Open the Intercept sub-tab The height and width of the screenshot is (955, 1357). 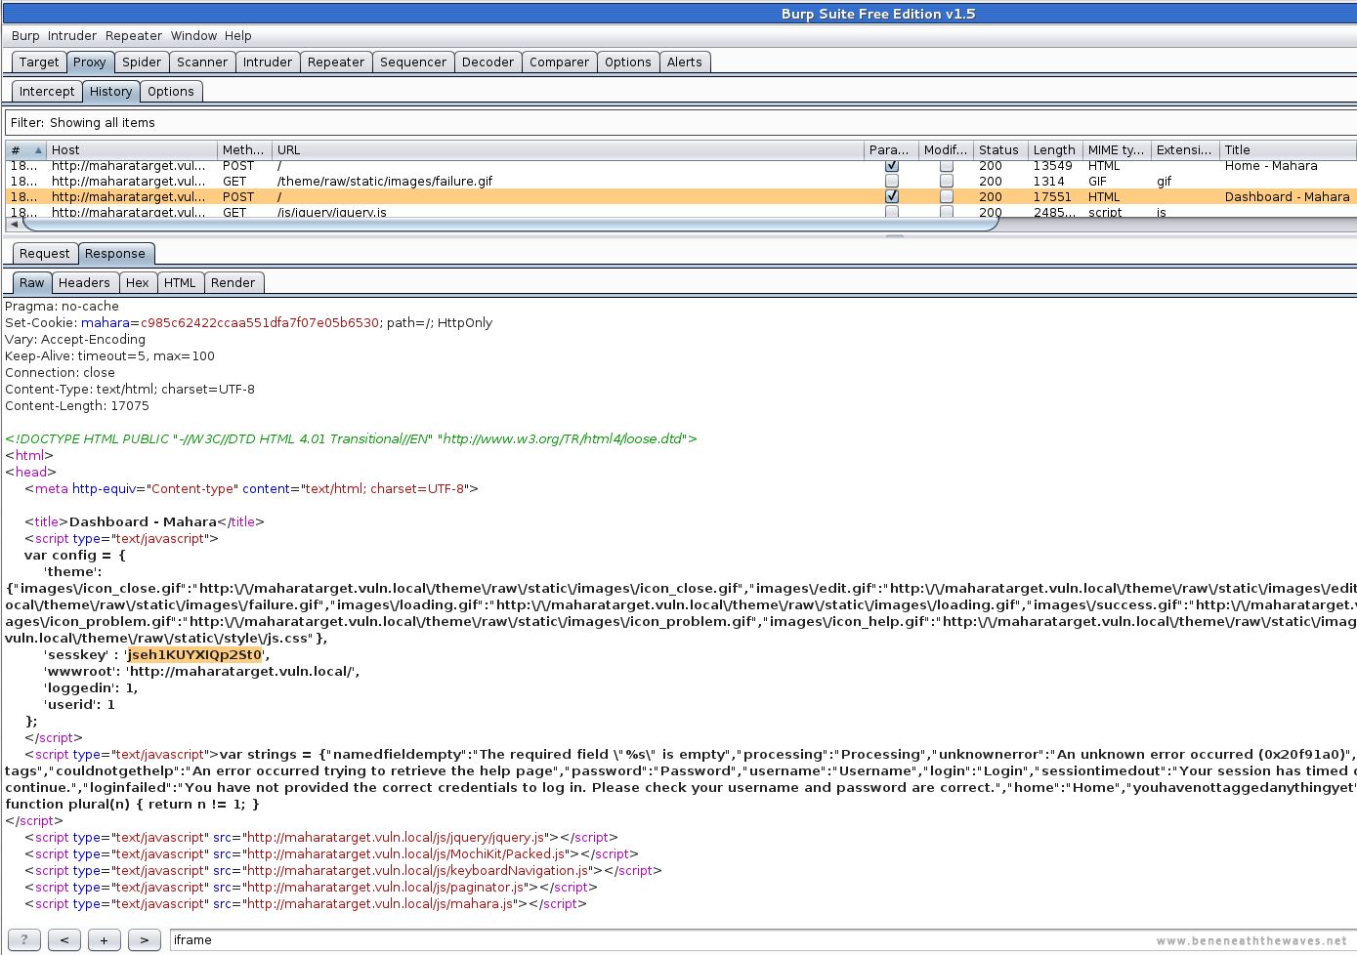(x=47, y=91)
